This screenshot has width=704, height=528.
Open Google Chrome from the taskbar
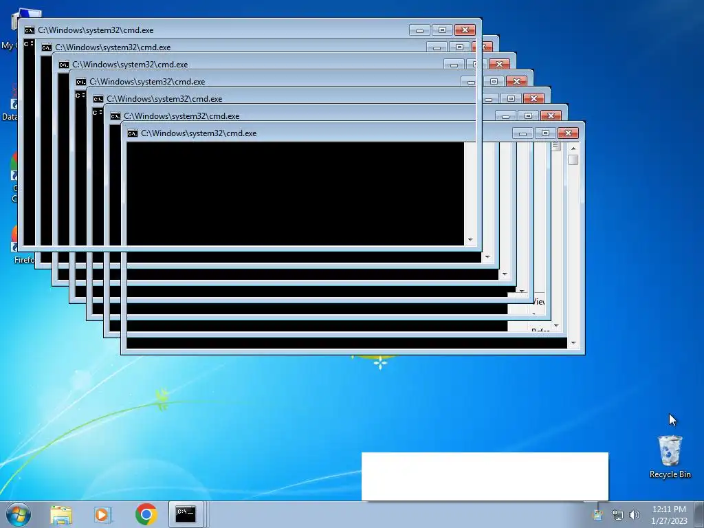click(146, 514)
